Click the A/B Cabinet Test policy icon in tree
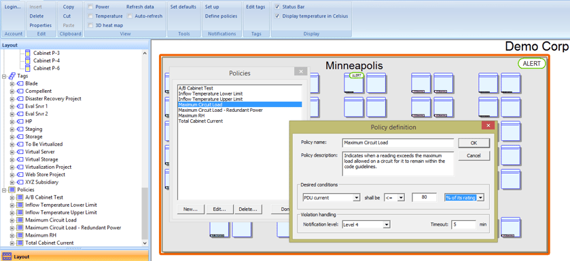This screenshot has width=570, height=261. pos(20,197)
